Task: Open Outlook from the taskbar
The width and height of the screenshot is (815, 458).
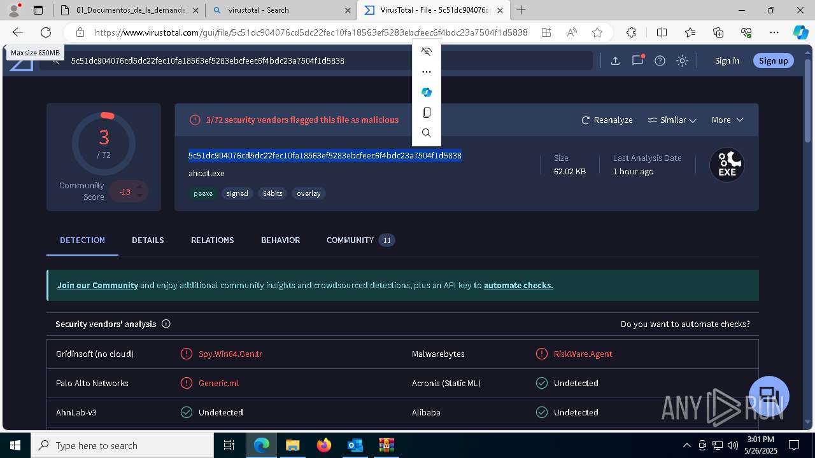Action: (355, 445)
